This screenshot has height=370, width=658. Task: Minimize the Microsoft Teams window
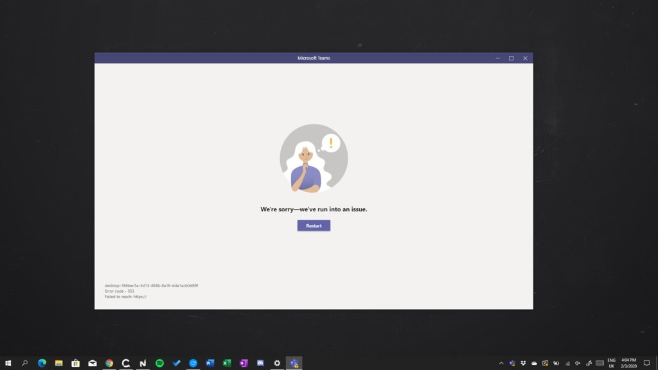[x=497, y=58]
